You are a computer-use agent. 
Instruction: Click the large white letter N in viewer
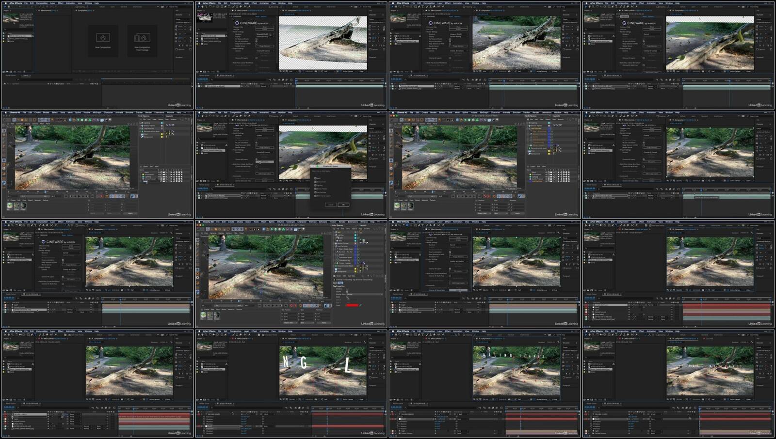(x=286, y=361)
